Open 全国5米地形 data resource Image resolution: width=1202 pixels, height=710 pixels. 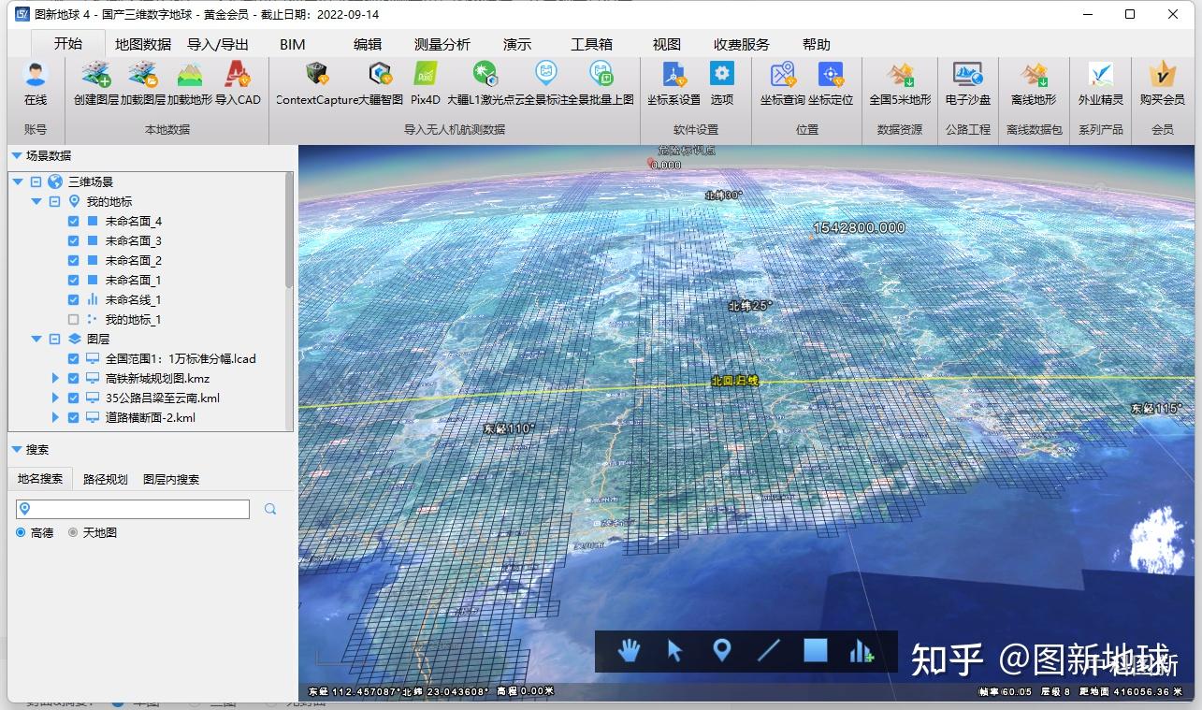click(x=900, y=74)
